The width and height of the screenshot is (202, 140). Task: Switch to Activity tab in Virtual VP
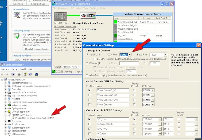66,67
